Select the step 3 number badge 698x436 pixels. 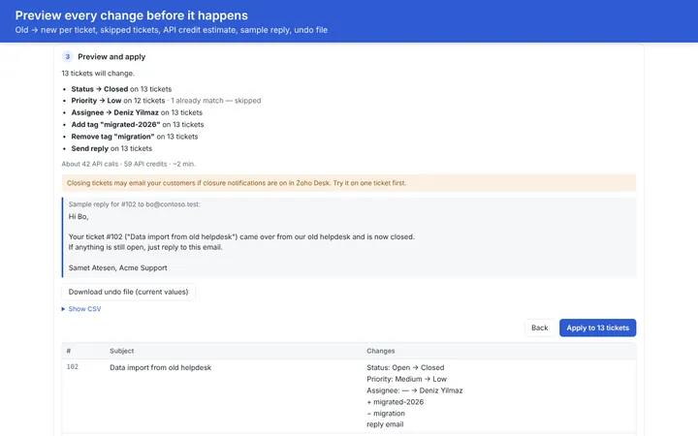pos(67,56)
